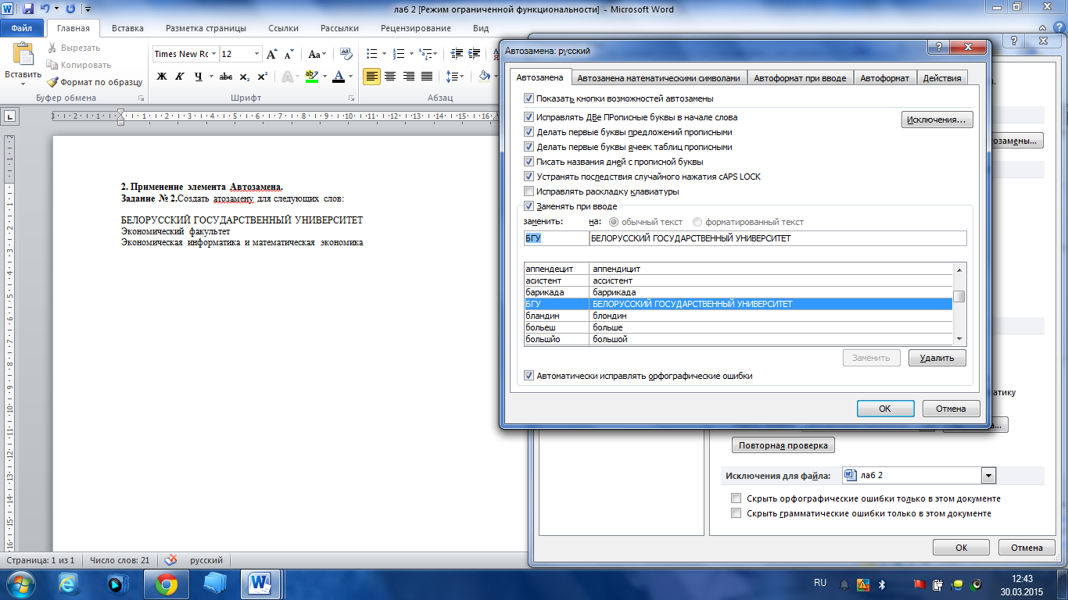Open the font size dropdown
Image resolution: width=1068 pixels, height=600 pixels.
pos(256,54)
